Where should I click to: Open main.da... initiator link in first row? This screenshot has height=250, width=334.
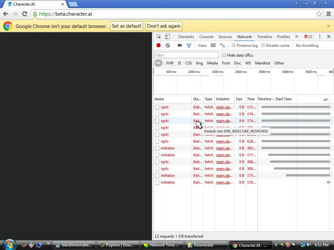coord(224,107)
